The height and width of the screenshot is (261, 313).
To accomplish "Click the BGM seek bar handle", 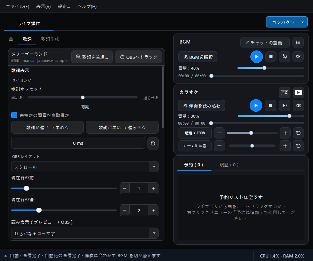I will tap(211, 76).
